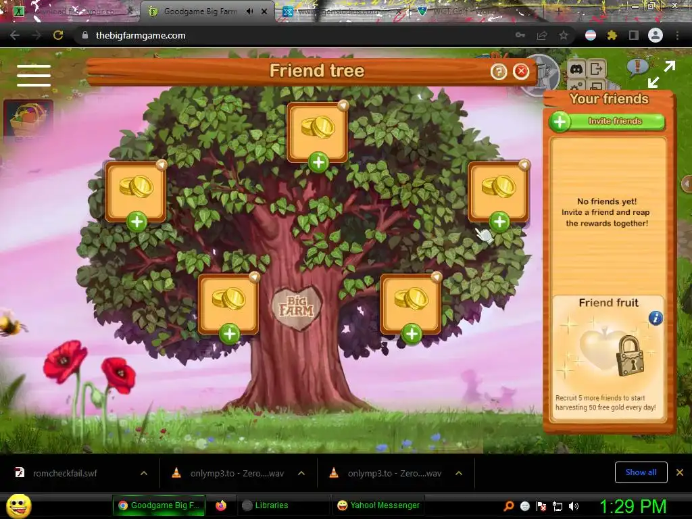Go back in browser history
This screenshot has height=519, width=692.
[15, 35]
